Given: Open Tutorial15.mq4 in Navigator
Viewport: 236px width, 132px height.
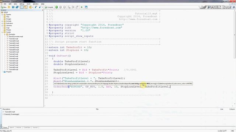Looking at the screenshot, I should [14, 52].
